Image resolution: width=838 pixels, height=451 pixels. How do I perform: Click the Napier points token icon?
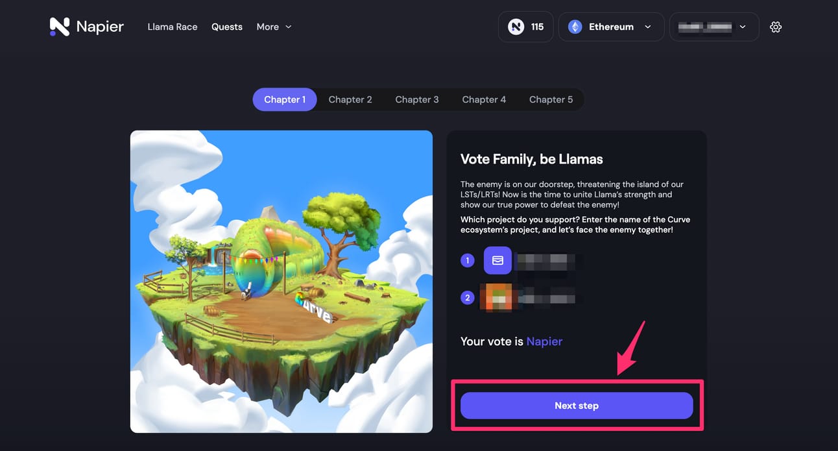click(x=516, y=27)
